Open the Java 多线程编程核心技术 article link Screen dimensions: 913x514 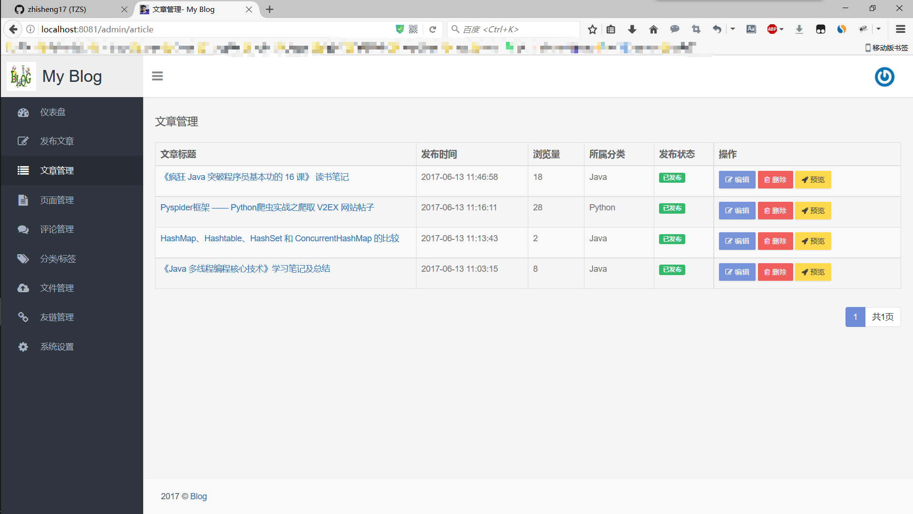tap(246, 269)
